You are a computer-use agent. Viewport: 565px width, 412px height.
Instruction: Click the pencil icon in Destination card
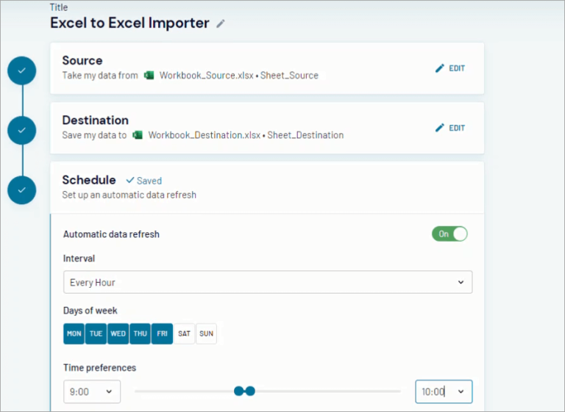point(440,128)
